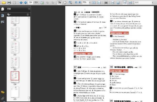Click the CORRIGÉS heading in the page
Viewport: 157px width, 102px height.
96,12
